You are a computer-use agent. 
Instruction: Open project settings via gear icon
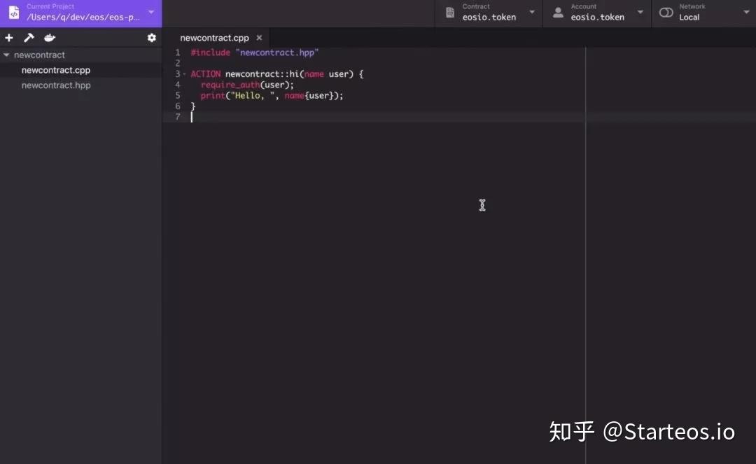[x=152, y=38]
